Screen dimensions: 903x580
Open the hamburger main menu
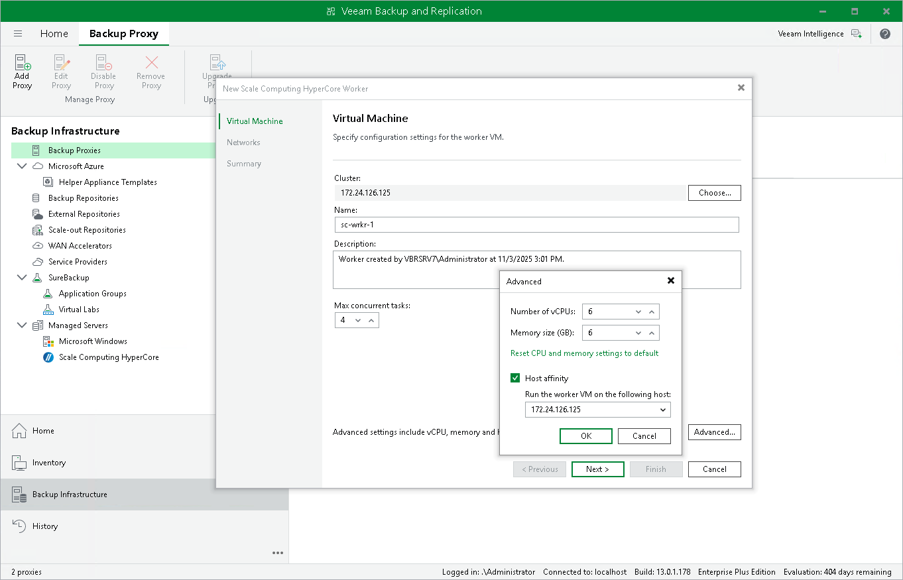[18, 34]
